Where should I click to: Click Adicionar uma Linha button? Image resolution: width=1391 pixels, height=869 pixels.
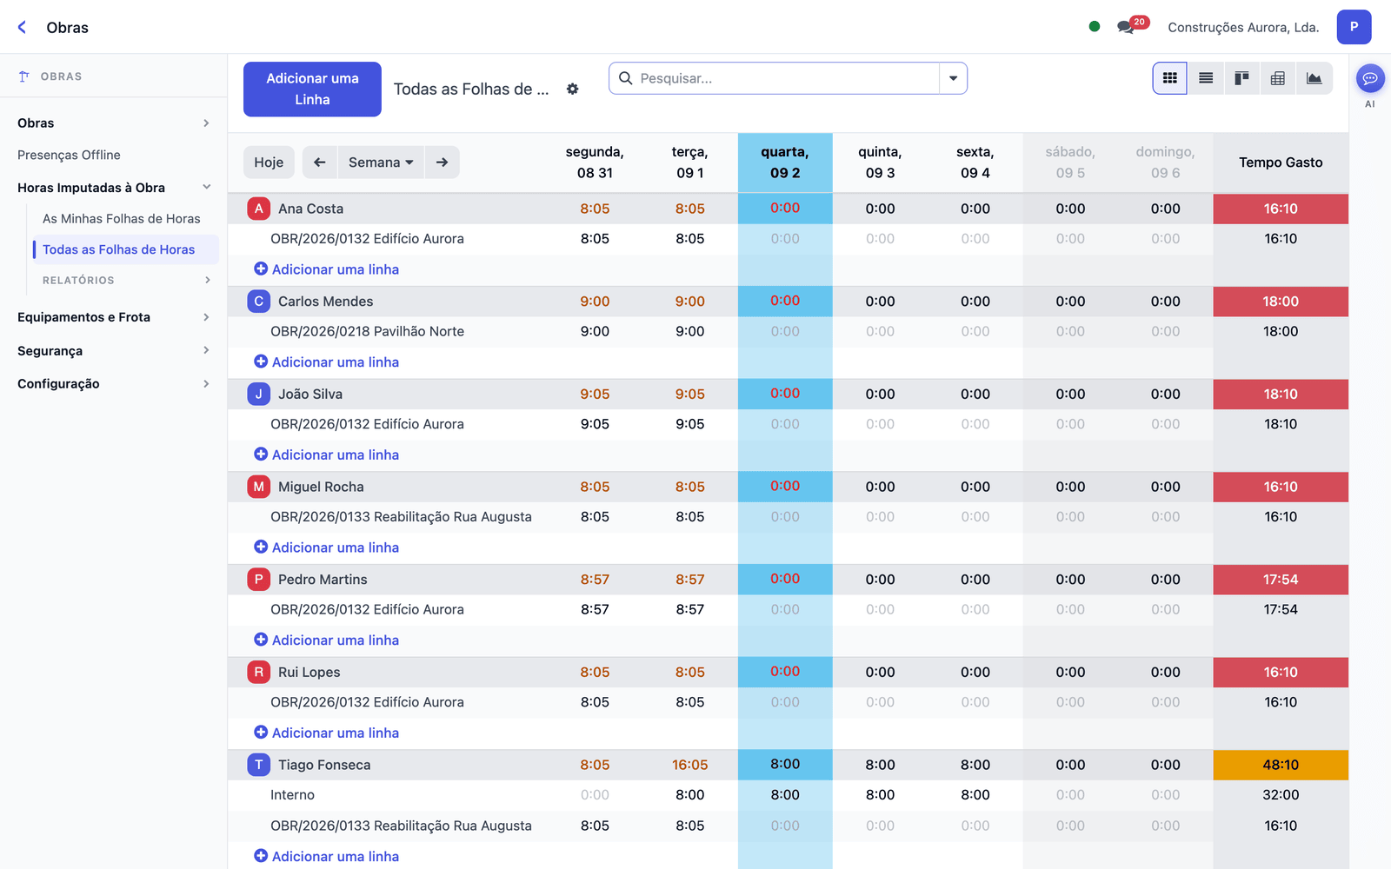[312, 89]
